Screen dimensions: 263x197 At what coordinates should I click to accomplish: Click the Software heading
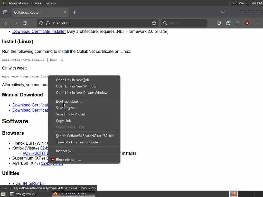15,121
